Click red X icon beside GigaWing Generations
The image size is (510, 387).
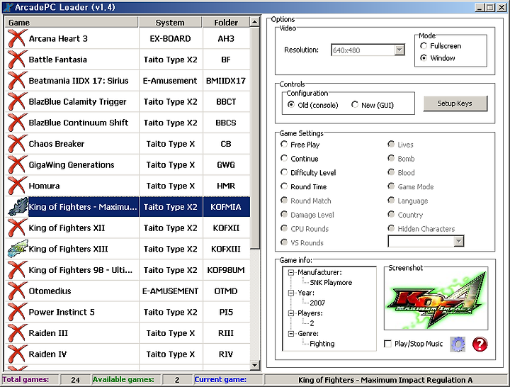pyautogui.click(x=17, y=164)
